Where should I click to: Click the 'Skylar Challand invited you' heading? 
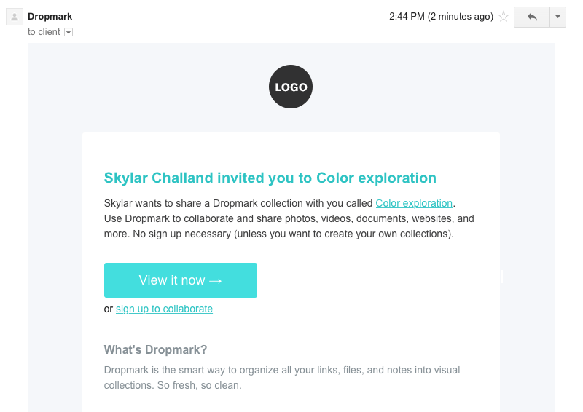(270, 178)
